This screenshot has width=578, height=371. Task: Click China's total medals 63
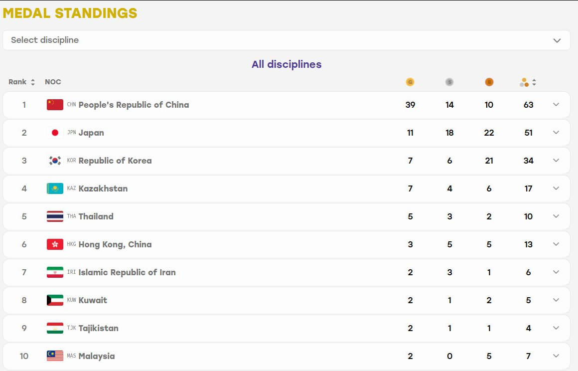click(529, 105)
